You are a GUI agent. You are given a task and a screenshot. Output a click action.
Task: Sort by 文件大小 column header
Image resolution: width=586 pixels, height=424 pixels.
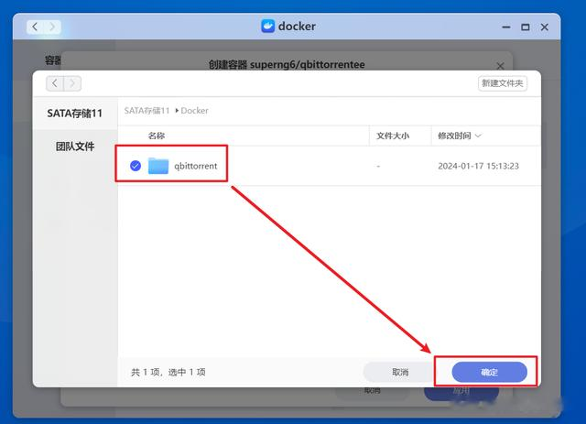pyautogui.click(x=393, y=136)
